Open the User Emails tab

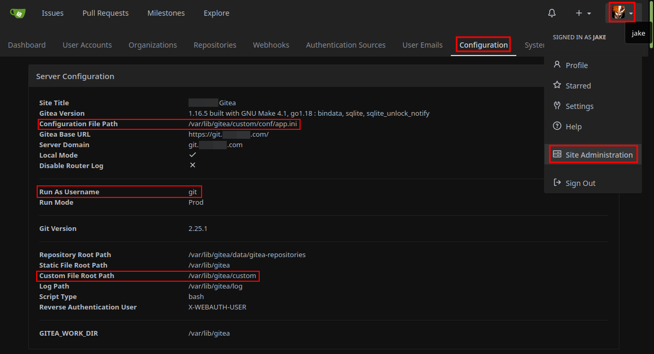(x=423, y=45)
